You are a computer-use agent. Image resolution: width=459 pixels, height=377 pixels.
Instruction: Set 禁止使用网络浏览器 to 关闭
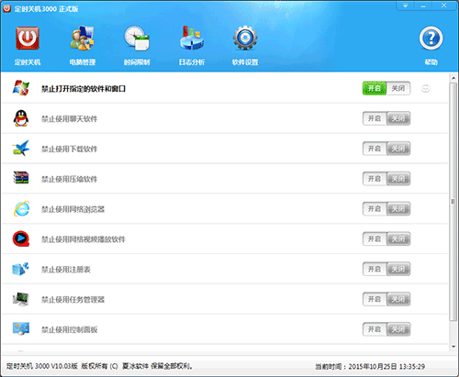(398, 209)
